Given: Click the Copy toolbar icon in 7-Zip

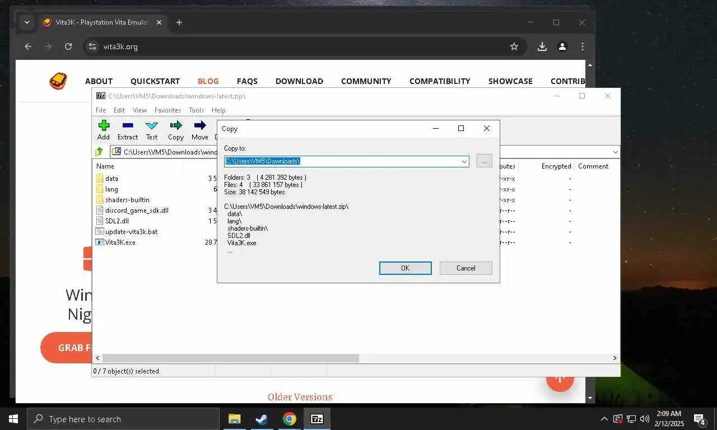Looking at the screenshot, I should [x=176, y=125].
